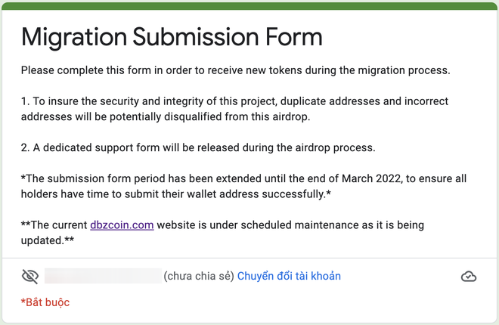
Task: Click the green header bar atop form
Action: (x=249, y=5)
